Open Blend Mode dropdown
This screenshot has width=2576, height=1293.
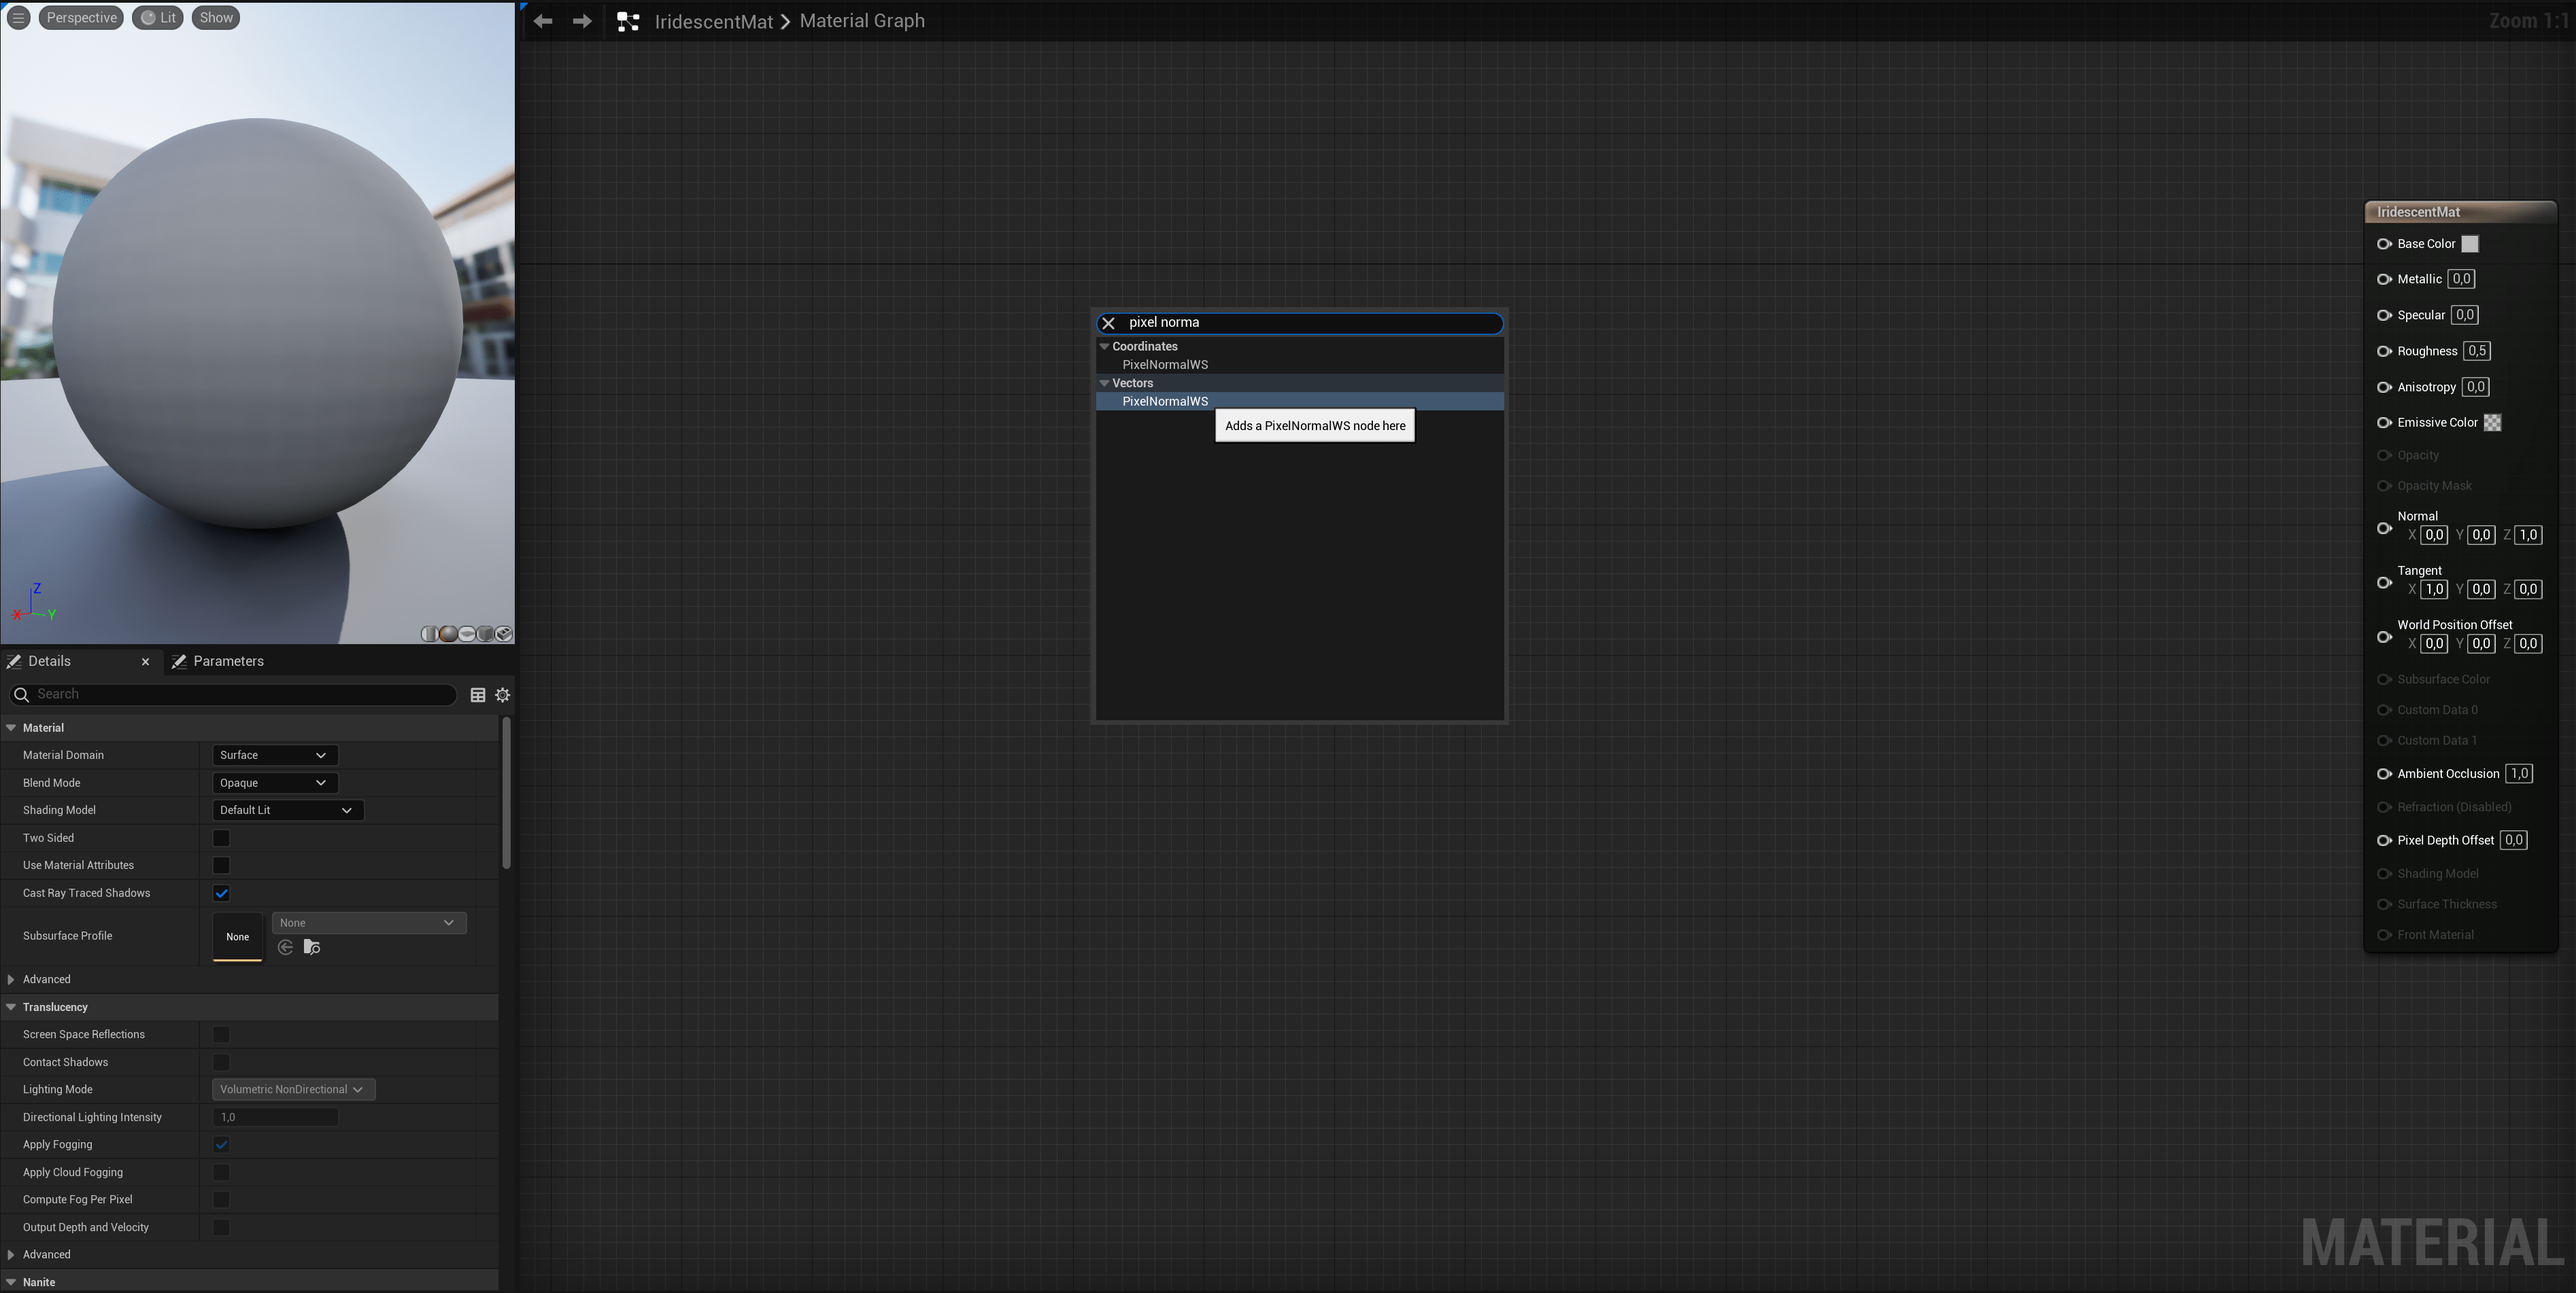click(x=274, y=783)
